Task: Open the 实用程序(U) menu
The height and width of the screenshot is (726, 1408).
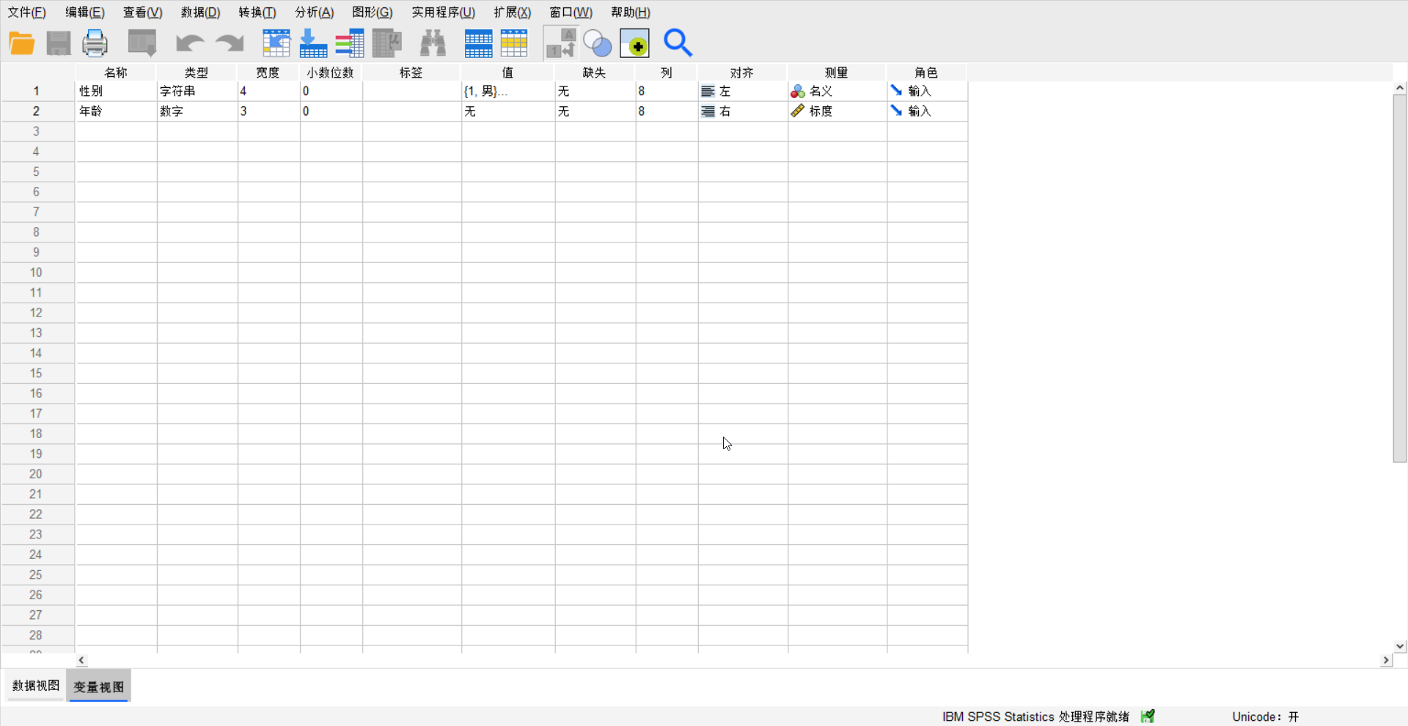Action: pos(444,12)
